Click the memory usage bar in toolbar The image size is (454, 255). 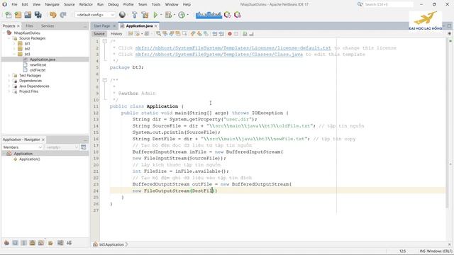pyautogui.click(x=209, y=15)
